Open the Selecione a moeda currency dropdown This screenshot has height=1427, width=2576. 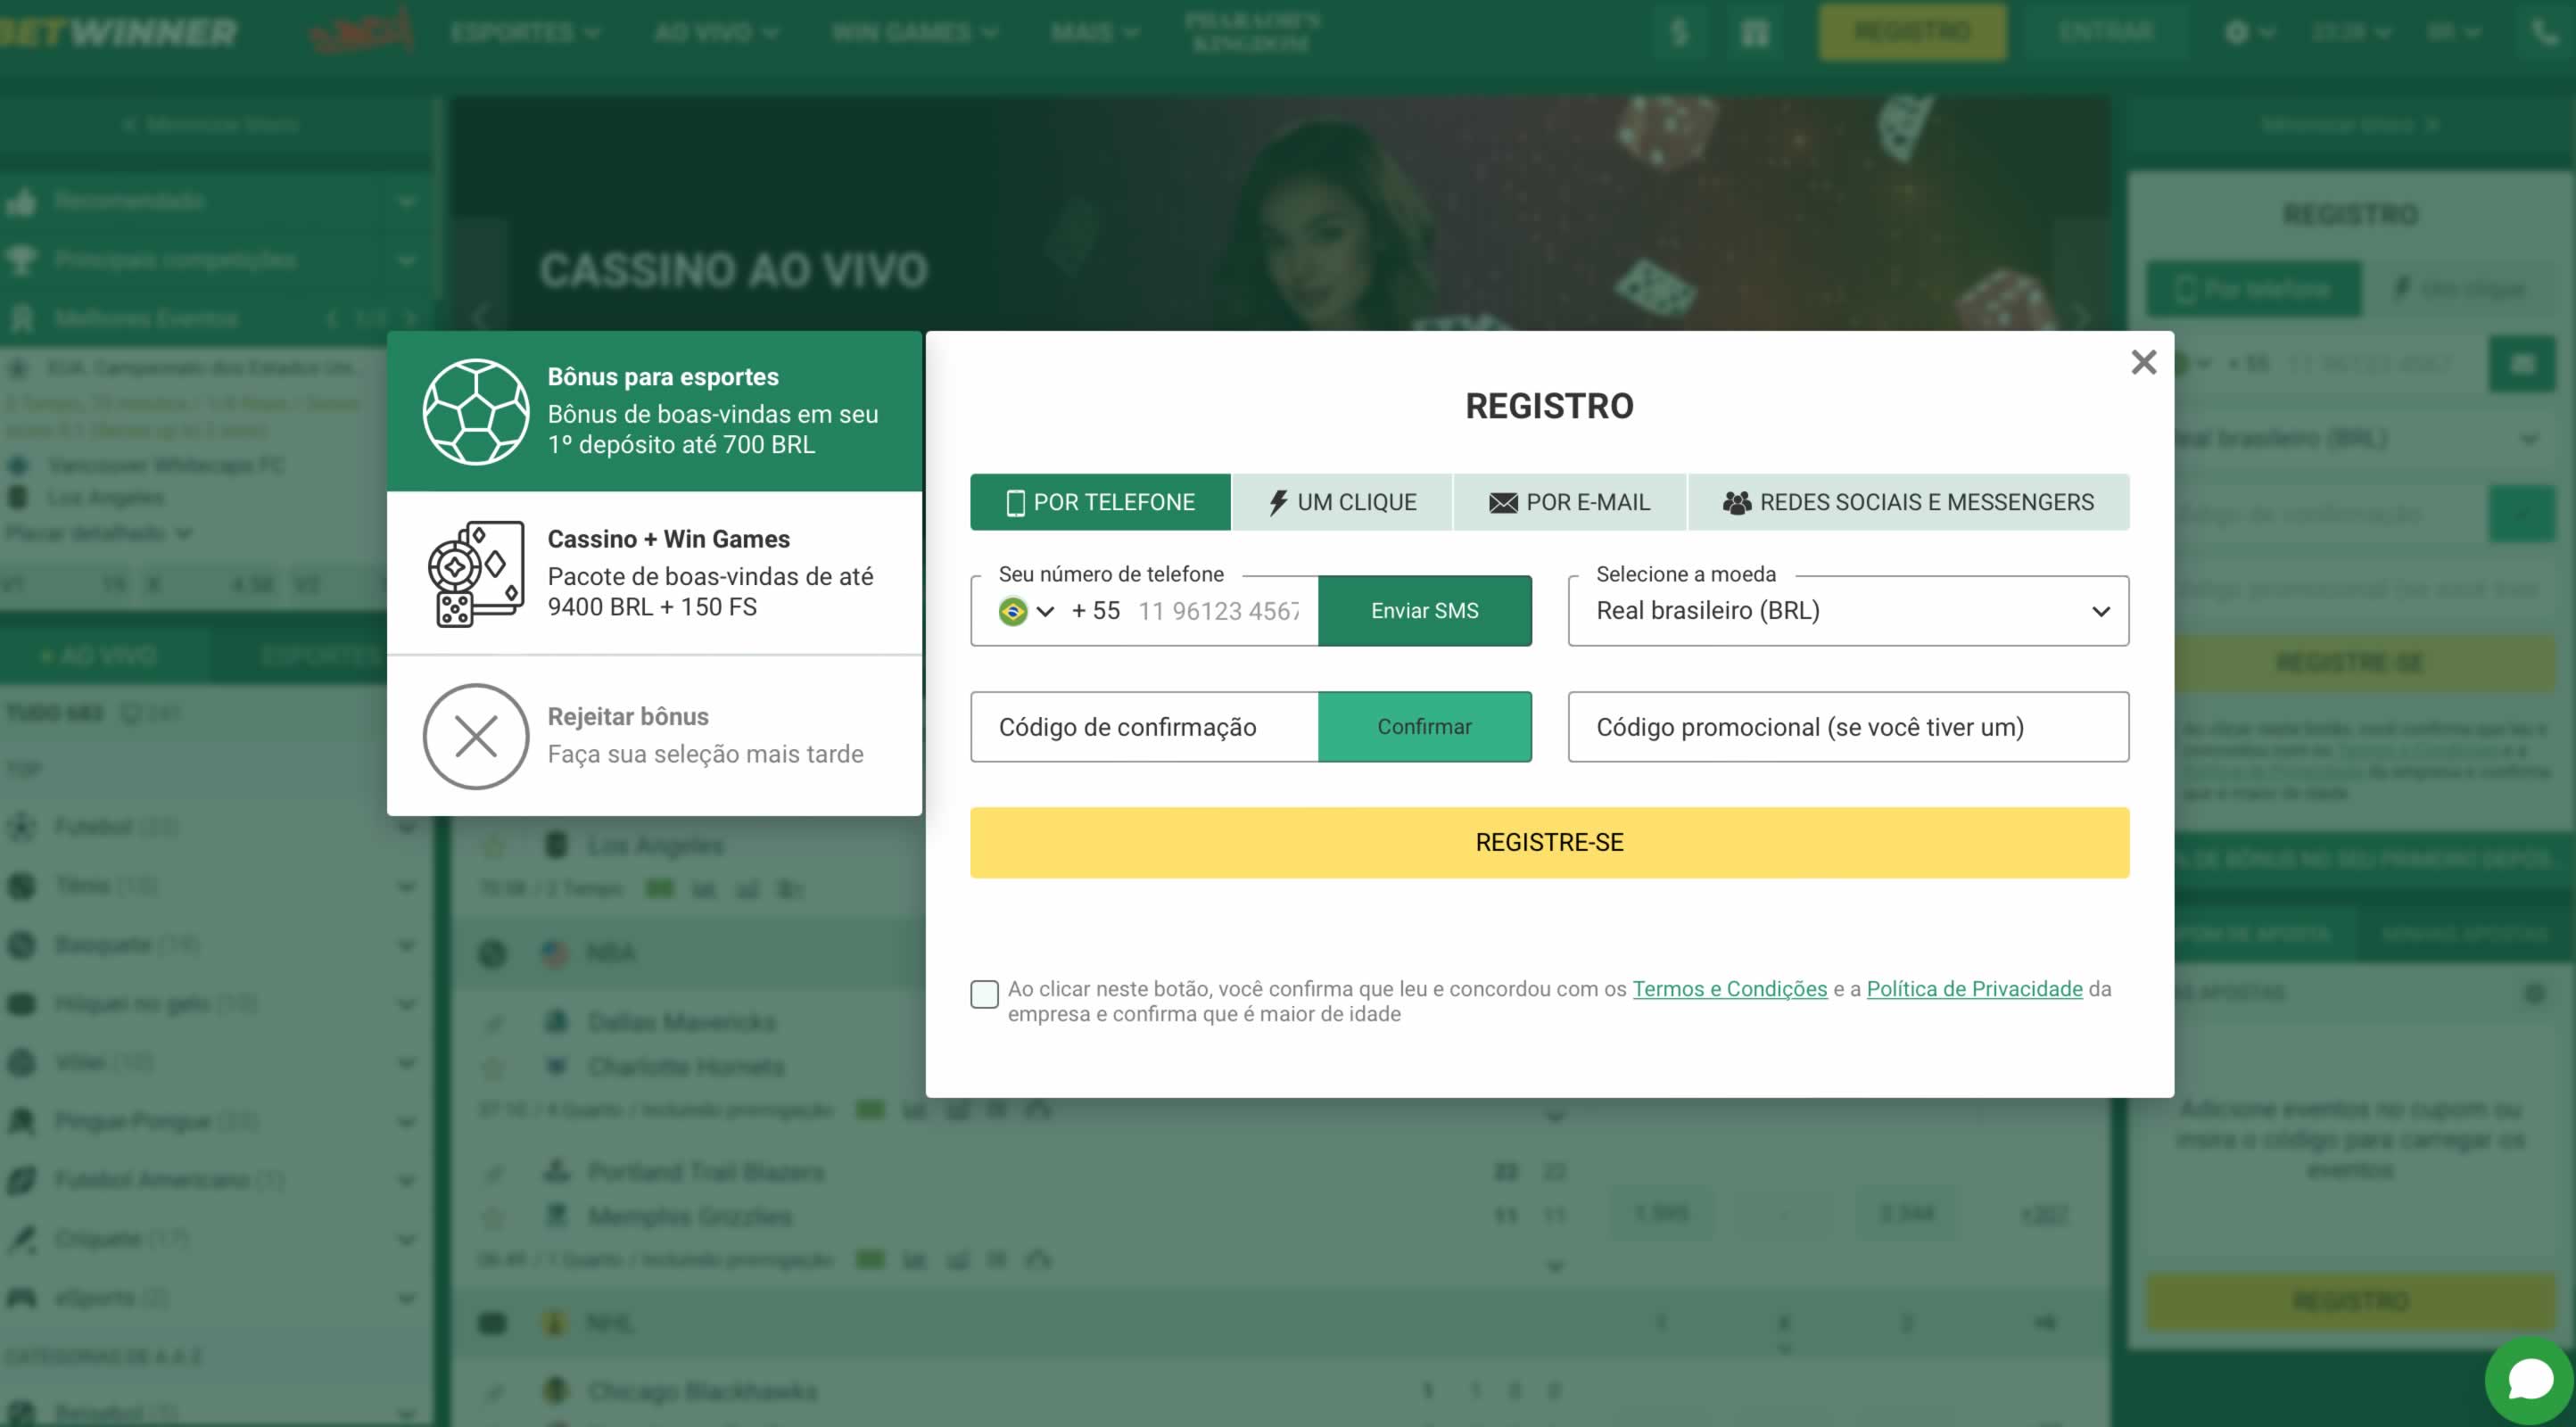[x=1848, y=611]
